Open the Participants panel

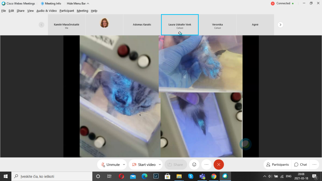[277, 165]
